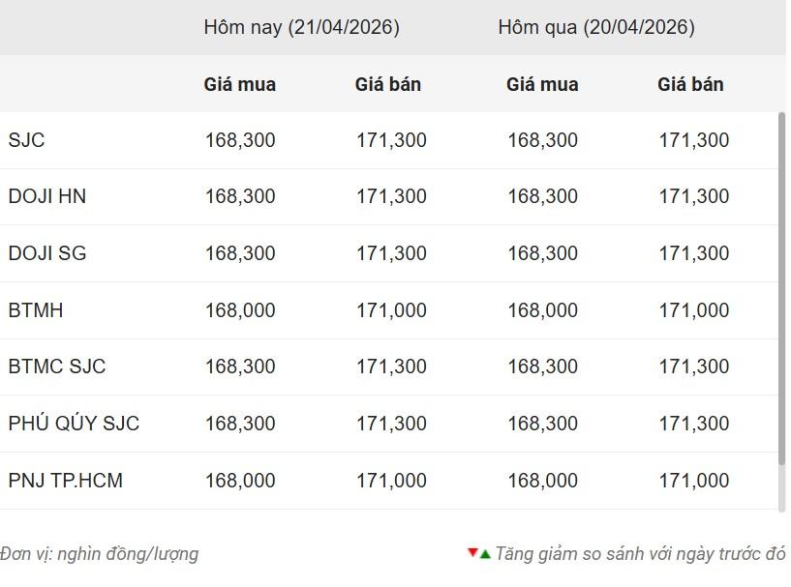Pick the BTMH row label
791x587 pixels.
36,310
